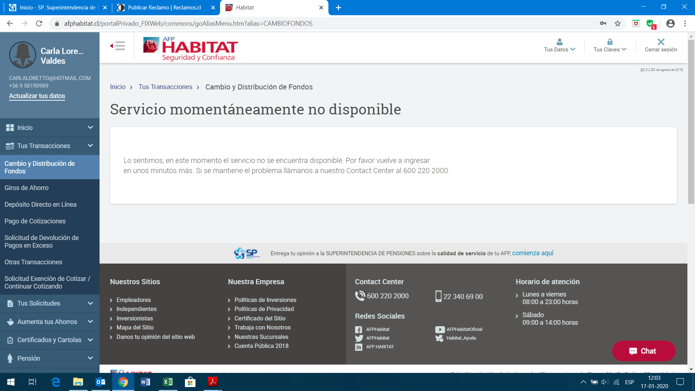Open the AFPHabitatOficial YouTube icon

coord(440,329)
